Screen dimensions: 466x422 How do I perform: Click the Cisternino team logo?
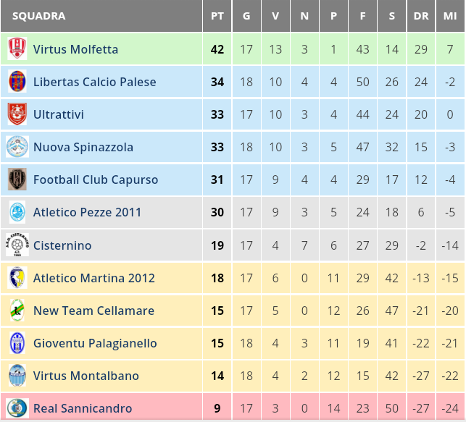point(17,245)
